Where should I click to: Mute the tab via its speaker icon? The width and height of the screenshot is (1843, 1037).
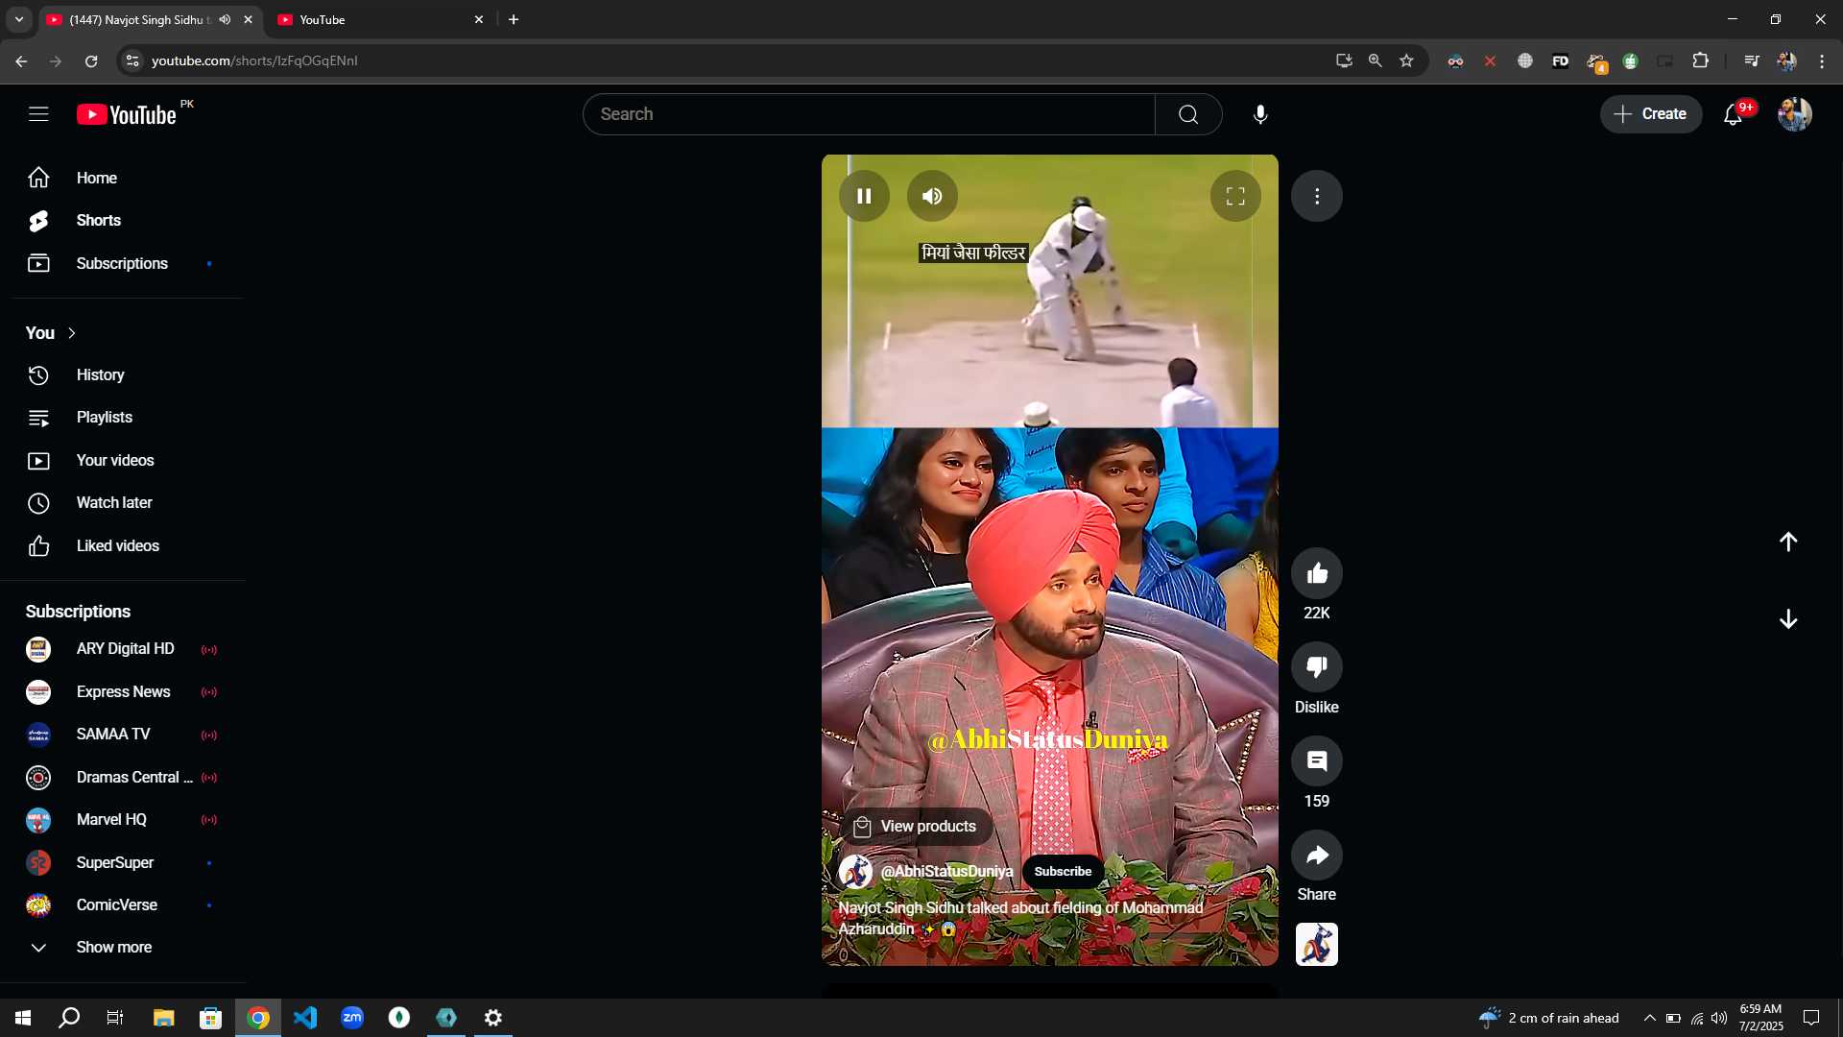[225, 19]
